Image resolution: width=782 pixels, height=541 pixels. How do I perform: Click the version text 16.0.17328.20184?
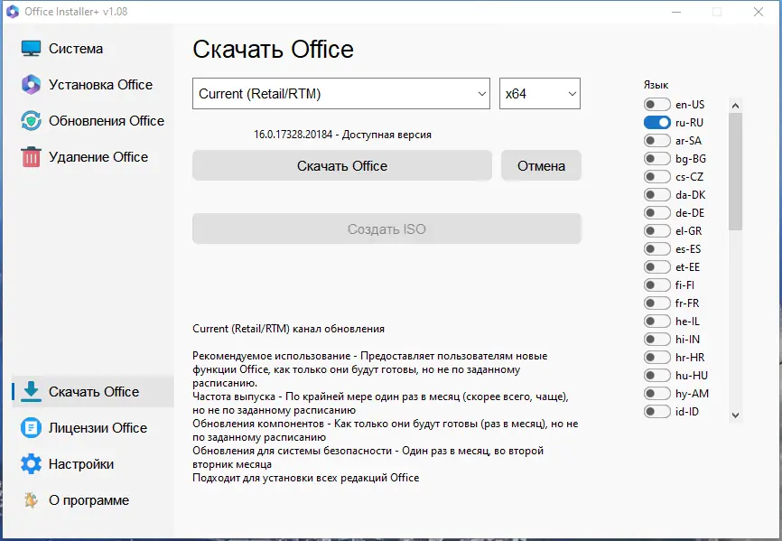(x=293, y=135)
